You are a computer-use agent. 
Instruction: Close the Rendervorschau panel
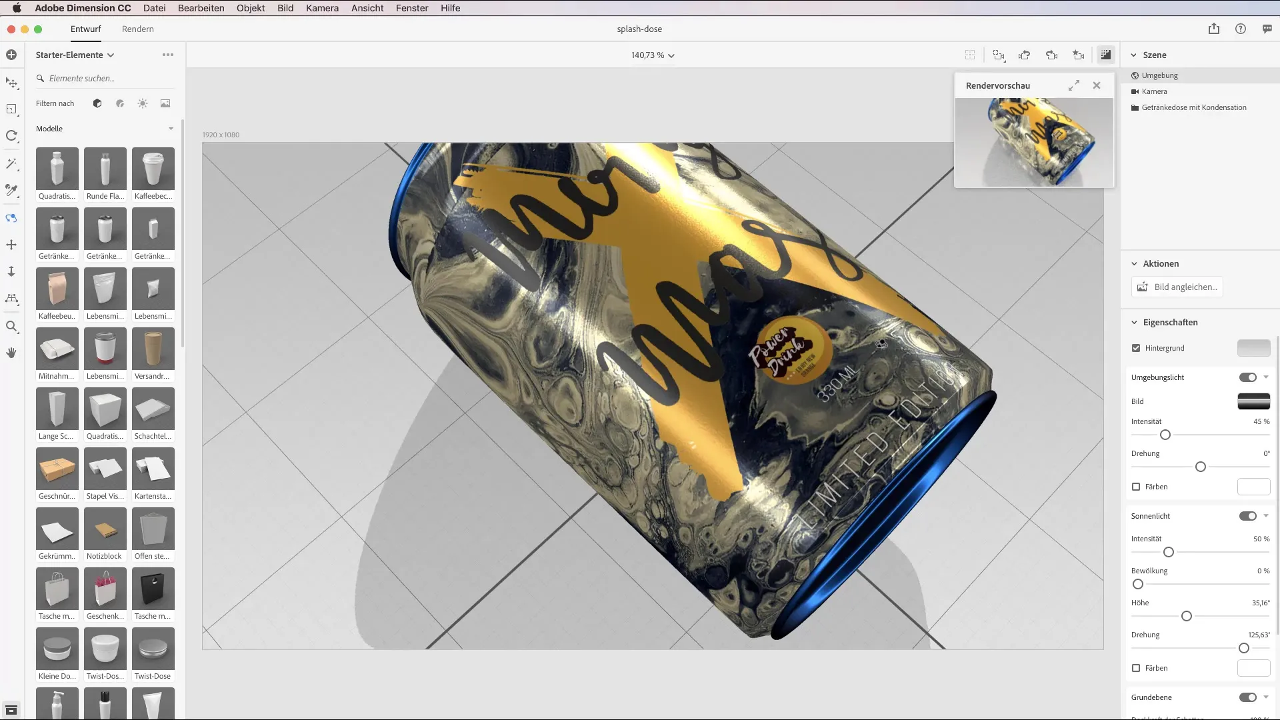[x=1097, y=85]
